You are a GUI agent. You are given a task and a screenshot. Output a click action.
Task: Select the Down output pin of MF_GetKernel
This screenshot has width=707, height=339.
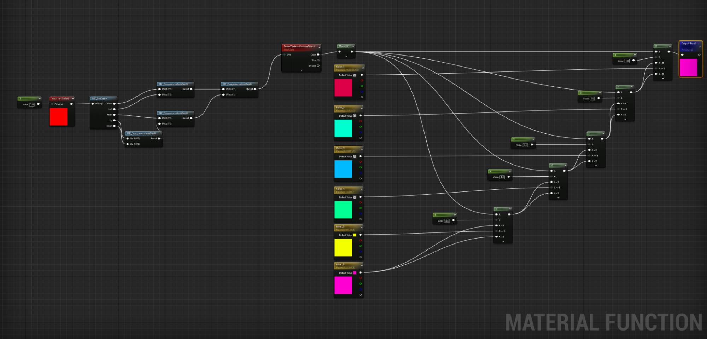coord(115,126)
